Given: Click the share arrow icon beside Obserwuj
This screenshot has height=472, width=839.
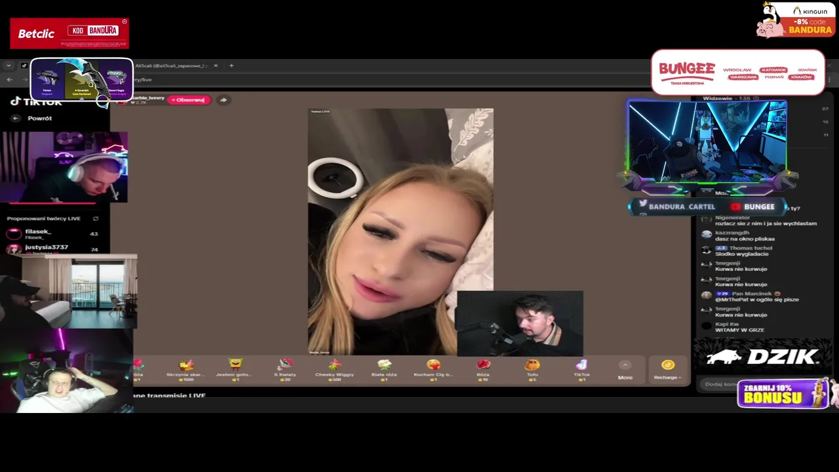Looking at the screenshot, I should pos(224,100).
